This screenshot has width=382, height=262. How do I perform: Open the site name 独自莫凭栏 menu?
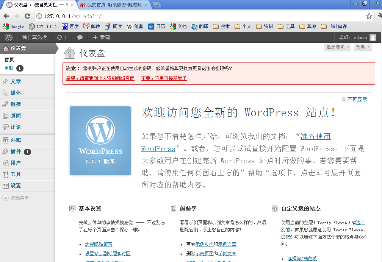(x=34, y=37)
